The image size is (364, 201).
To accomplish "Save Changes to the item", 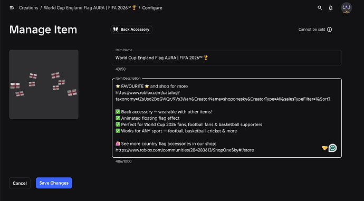I will 54,183.
